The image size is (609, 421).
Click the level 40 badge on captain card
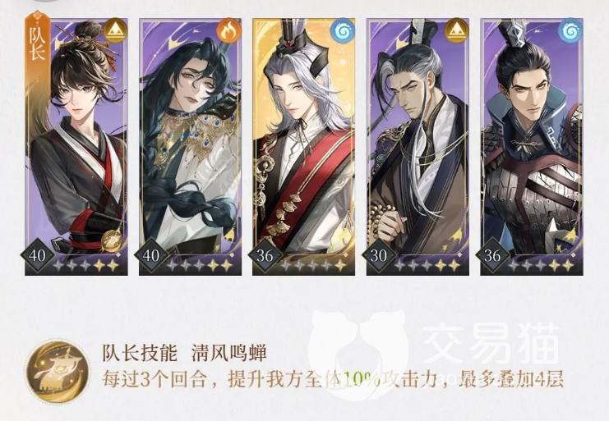[x=37, y=256]
